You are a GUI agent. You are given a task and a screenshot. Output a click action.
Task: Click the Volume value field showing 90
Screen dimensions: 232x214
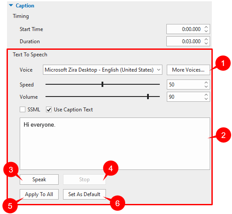[188, 97]
